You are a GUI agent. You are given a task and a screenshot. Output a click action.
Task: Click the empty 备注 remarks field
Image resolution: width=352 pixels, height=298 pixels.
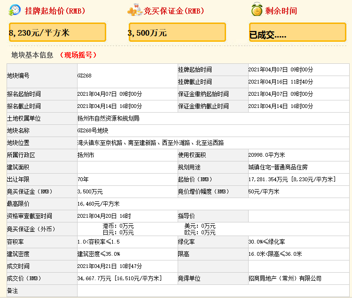pos(211,290)
